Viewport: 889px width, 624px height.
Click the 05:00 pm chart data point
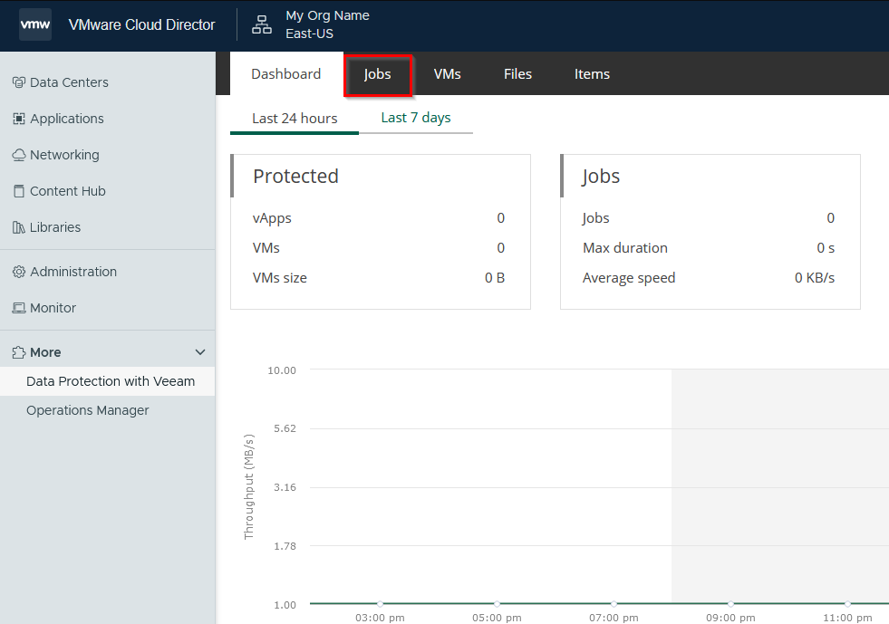coord(497,603)
